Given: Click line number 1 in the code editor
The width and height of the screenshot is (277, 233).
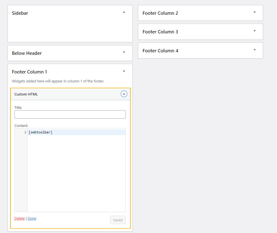Looking at the screenshot, I should coord(24,132).
